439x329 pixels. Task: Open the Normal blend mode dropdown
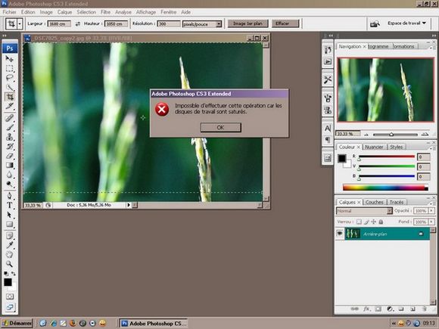tap(390, 211)
